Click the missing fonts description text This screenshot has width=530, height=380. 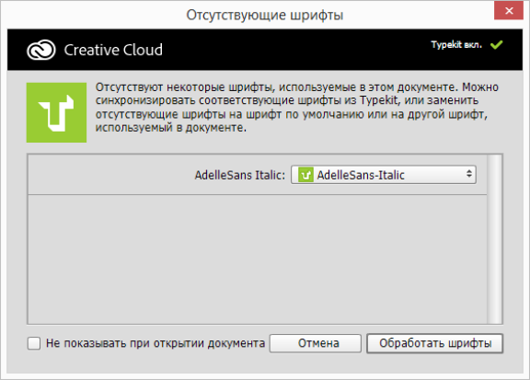(297, 107)
